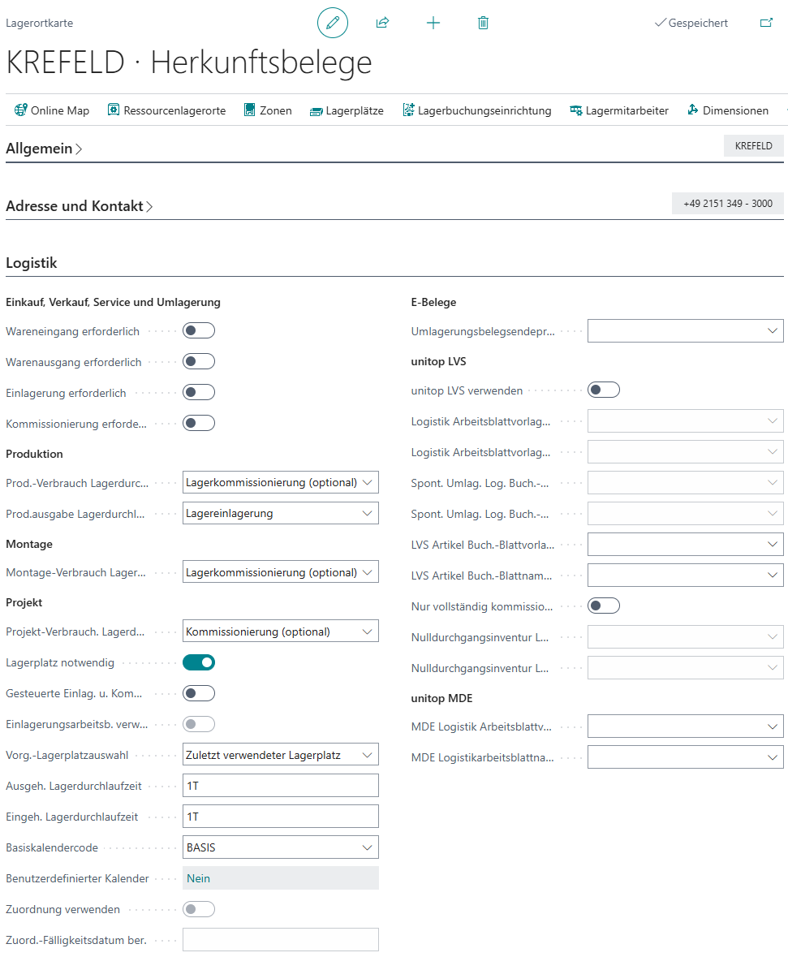788x957 pixels.
Task: Disable Lagerplatz notwendig toggle
Action: 199,662
